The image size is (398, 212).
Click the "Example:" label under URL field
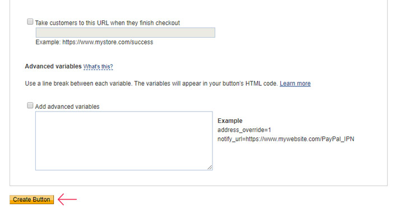point(48,42)
